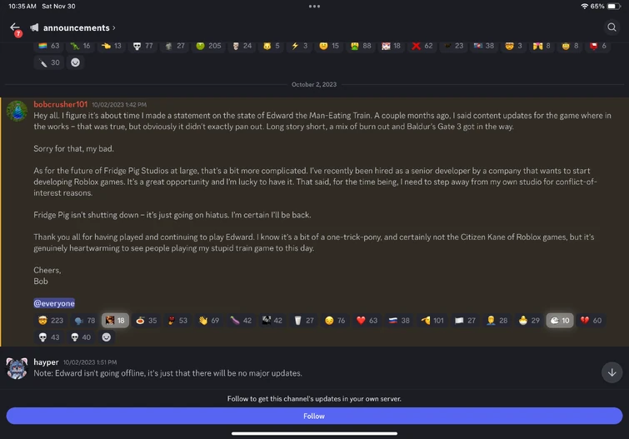Open search with the magnifier icon
The width and height of the screenshot is (629, 439).
[x=612, y=27]
